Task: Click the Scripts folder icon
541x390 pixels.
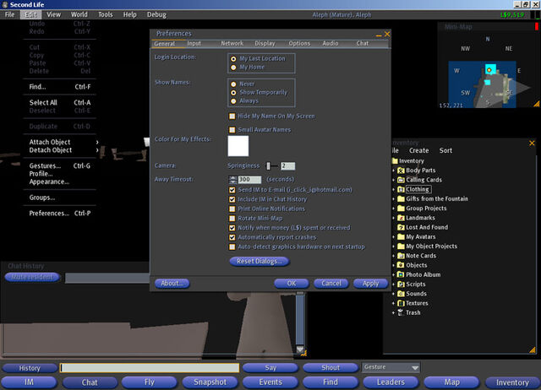Action: 401,284
